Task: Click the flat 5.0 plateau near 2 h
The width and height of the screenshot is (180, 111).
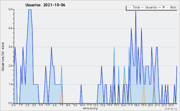Action: tap(30, 10)
